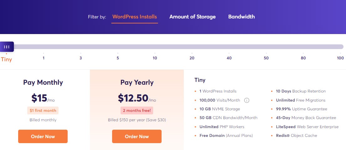
Task: Select 50 installs on the slider scale
Action: pyautogui.click(x=266, y=58)
